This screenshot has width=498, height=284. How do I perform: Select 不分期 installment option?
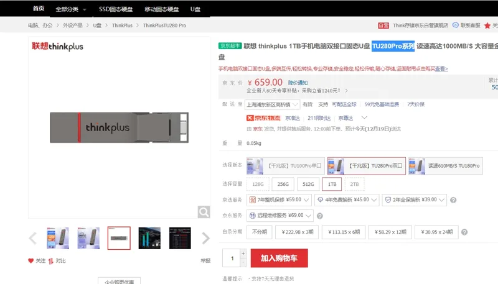260,232
